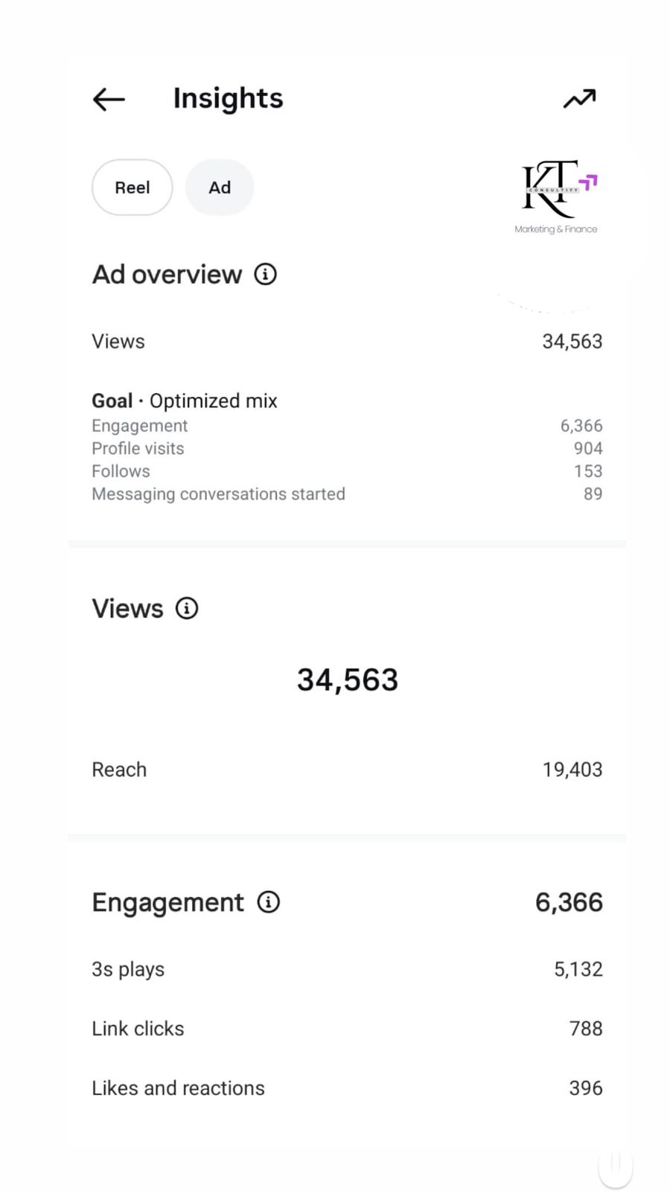Tap the Views section info icon
This screenshot has height=1191, width=670.
pyautogui.click(x=187, y=608)
